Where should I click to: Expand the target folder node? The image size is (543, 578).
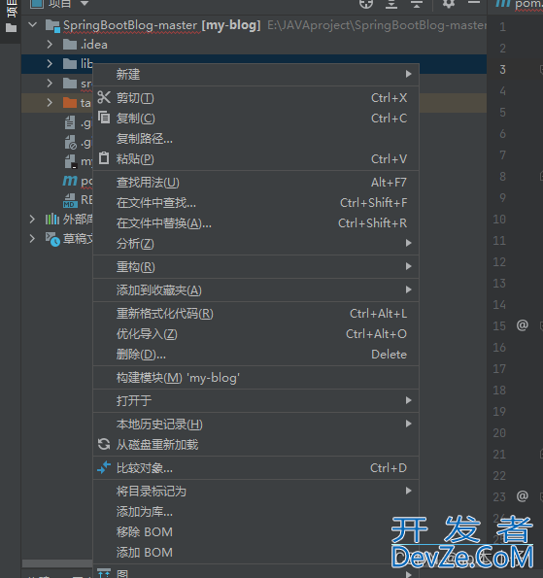pos(50,102)
